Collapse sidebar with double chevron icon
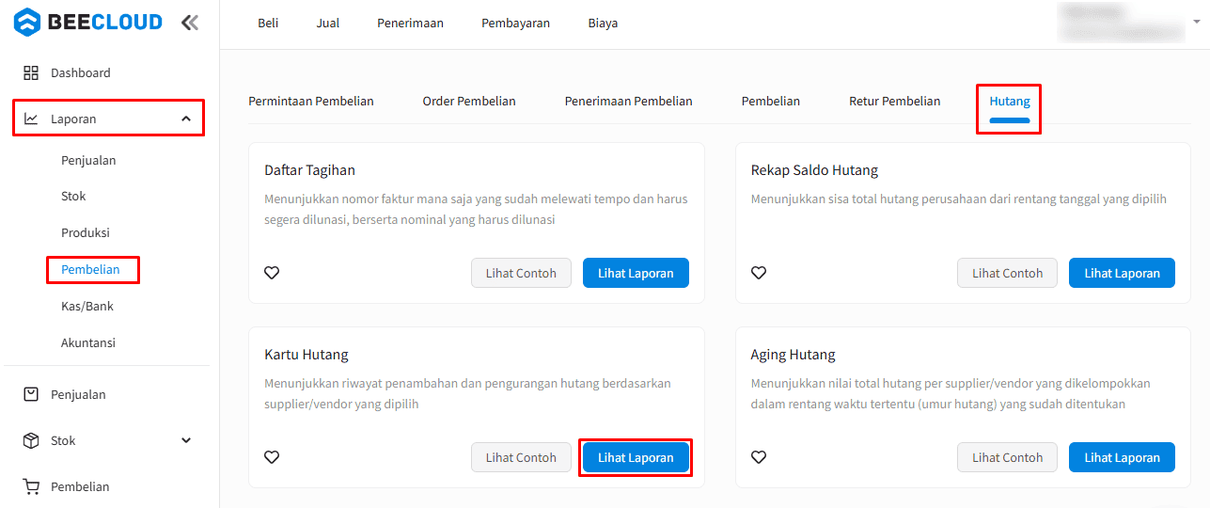The height and width of the screenshot is (508, 1210). tap(190, 23)
